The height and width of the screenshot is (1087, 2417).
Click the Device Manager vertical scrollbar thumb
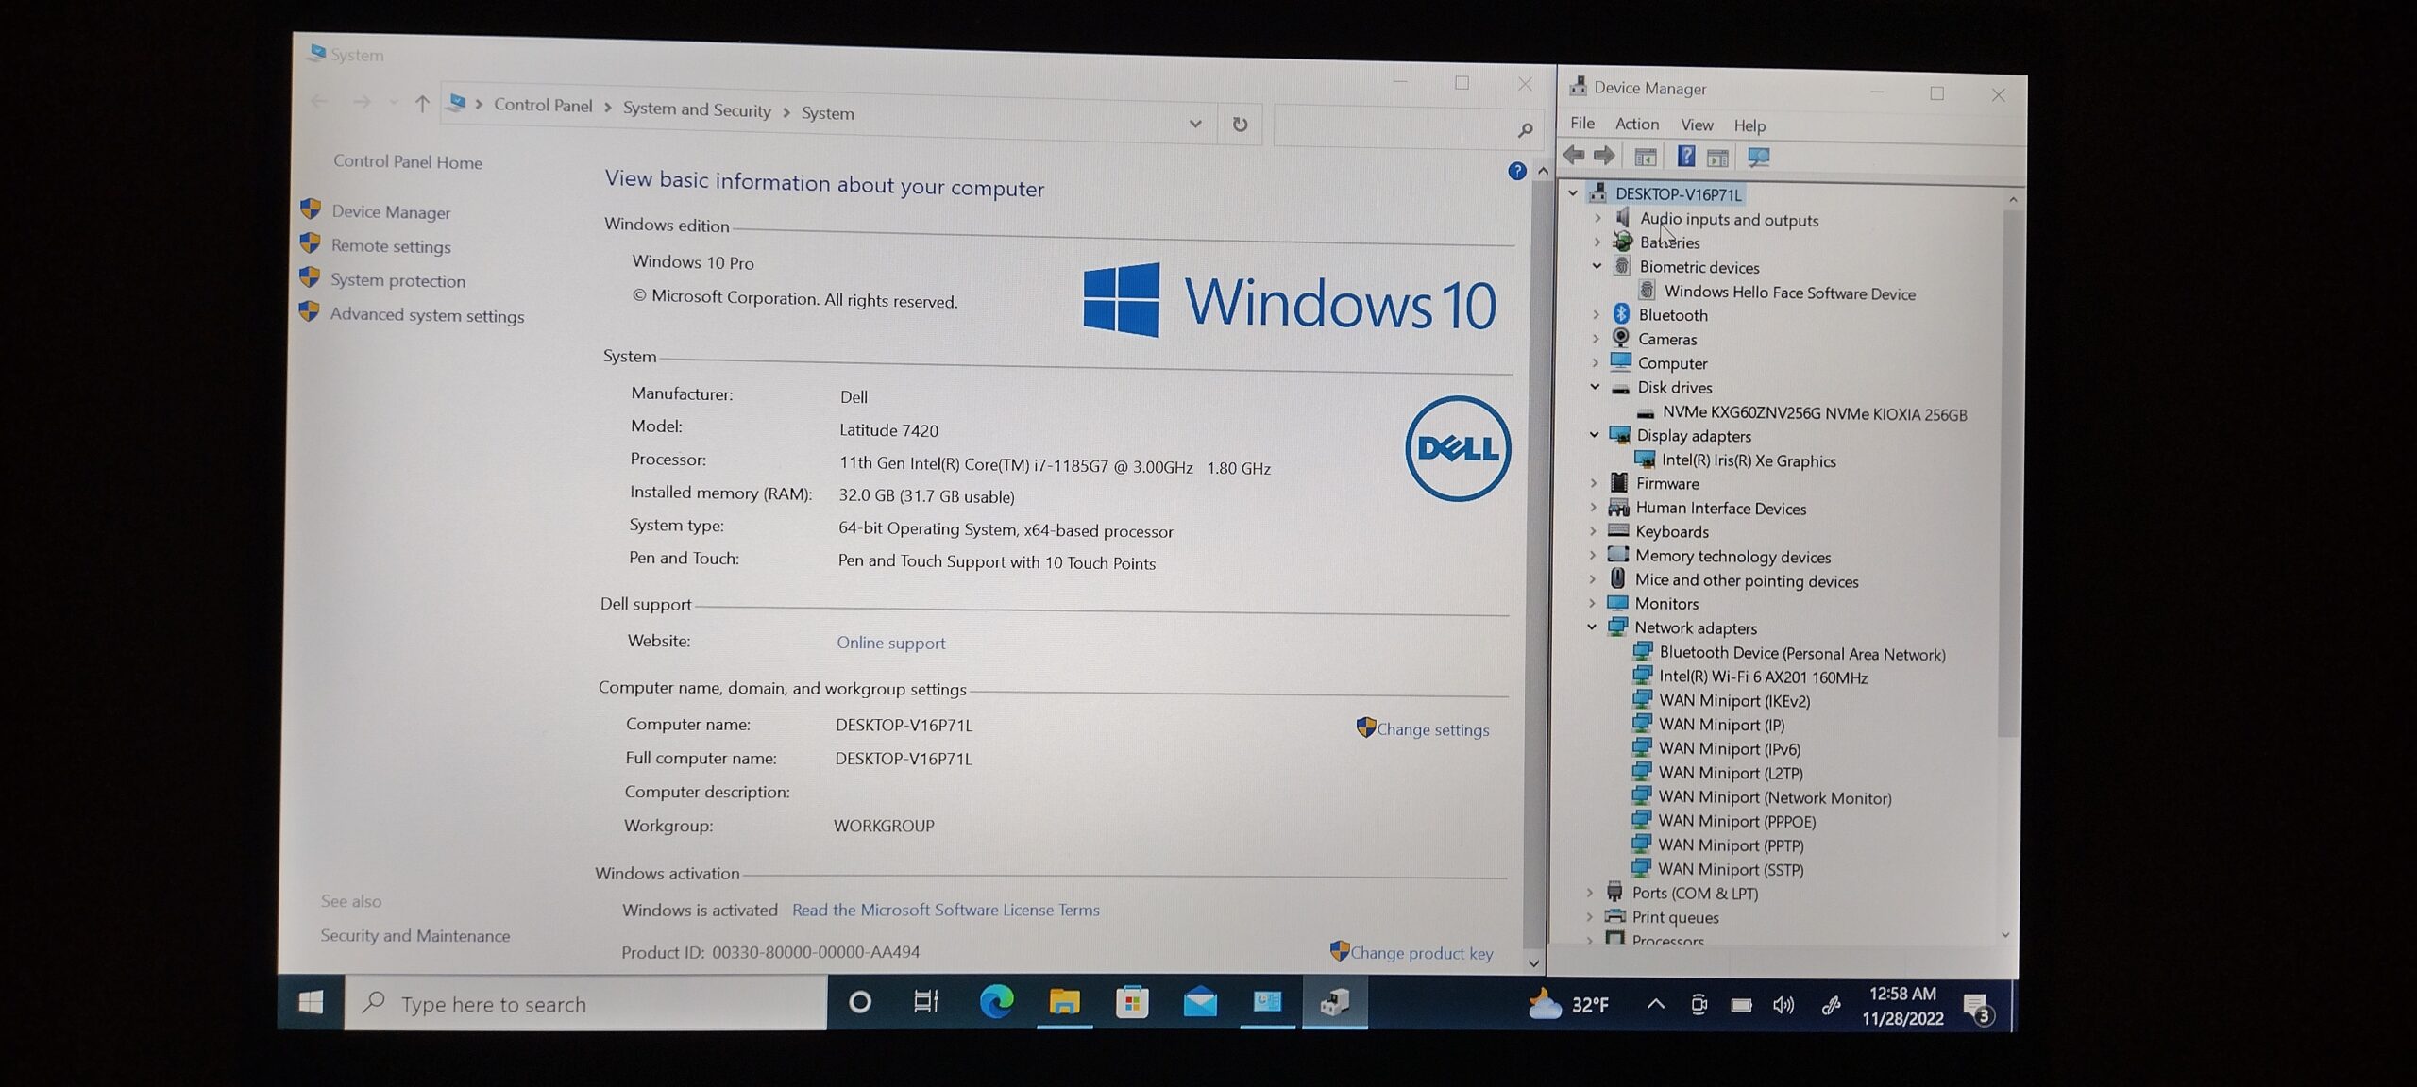tap(2009, 472)
